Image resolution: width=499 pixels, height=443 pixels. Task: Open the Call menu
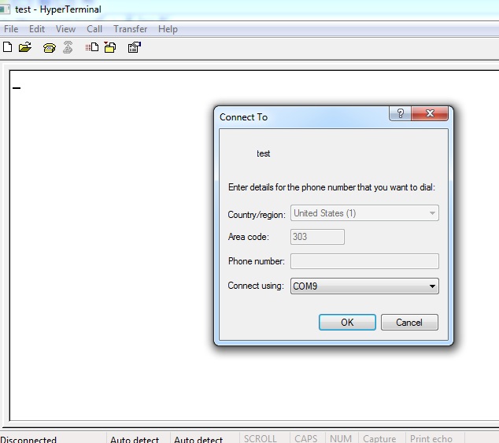pos(94,29)
